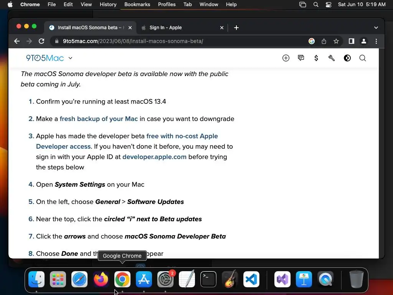Image resolution: width=393 pixels, height=295 pixels.
Task: Open Keynote from the Dock
Action: point(304,279)
